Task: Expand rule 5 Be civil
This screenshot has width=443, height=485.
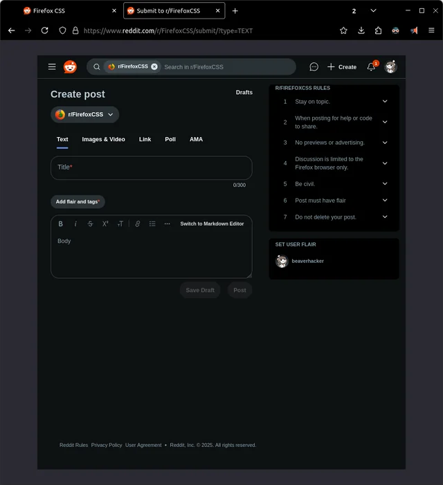Action: (x=385, y=184)
